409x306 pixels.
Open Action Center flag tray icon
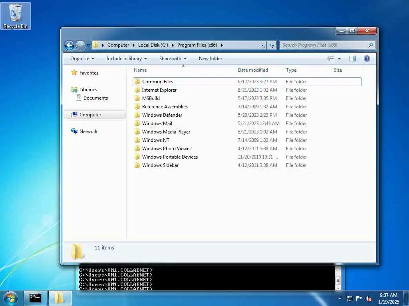tap(359, 298)
